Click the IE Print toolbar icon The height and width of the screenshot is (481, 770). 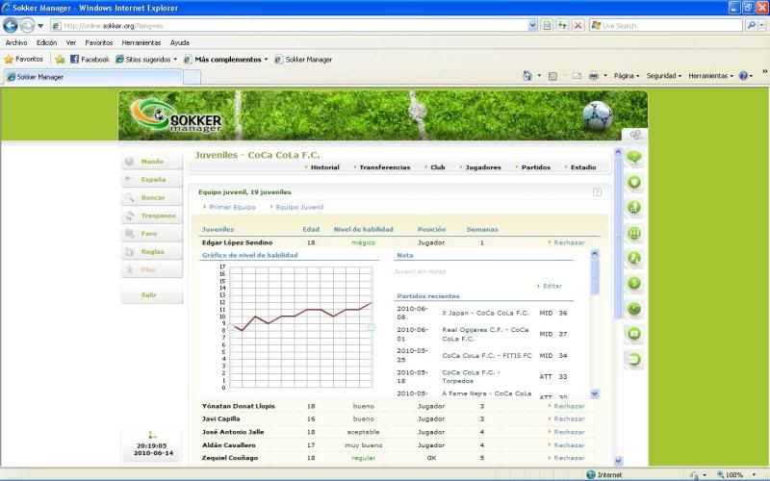594,76
